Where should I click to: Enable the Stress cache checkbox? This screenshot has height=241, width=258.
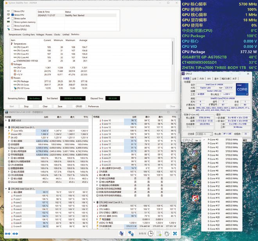click(x=13, y=18)
